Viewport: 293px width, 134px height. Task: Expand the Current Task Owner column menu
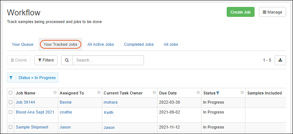[154, 93]
